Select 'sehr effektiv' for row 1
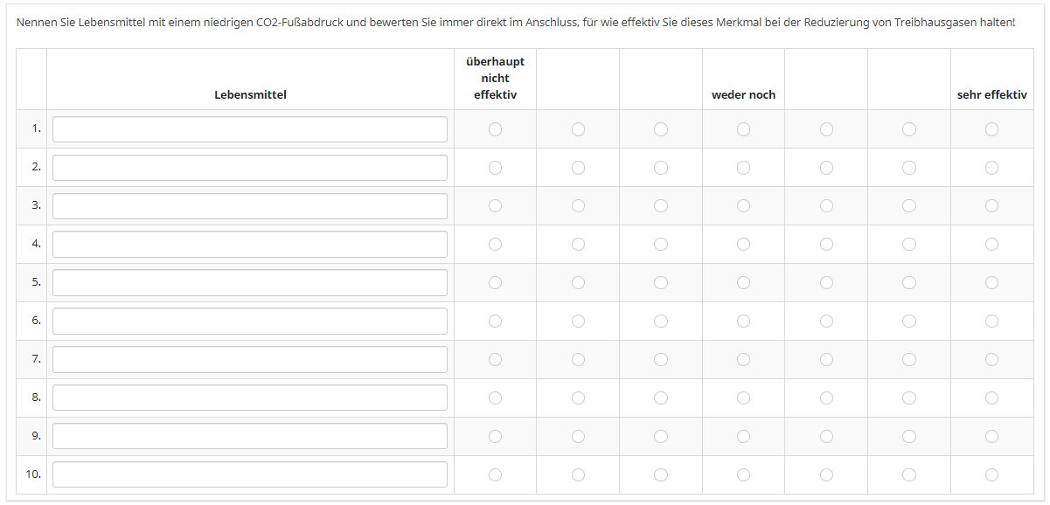 coord(991,129)
